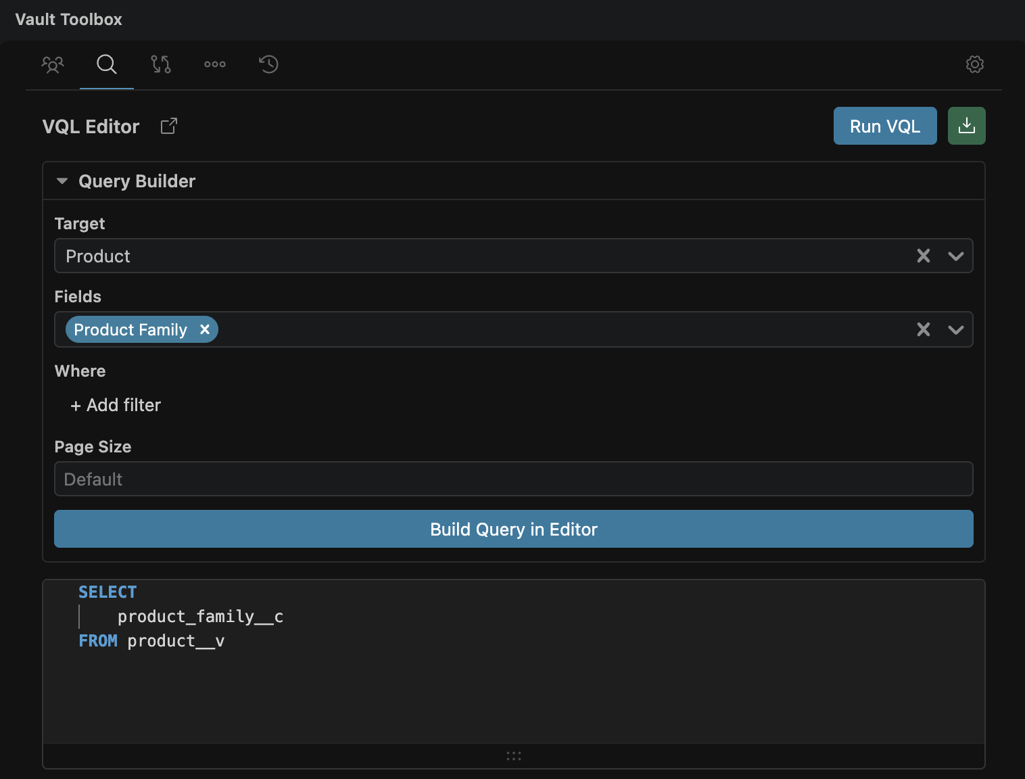Click product__v in the FROM line
The width and height of the screenshot is (1025, 779).
coord(176,641)
